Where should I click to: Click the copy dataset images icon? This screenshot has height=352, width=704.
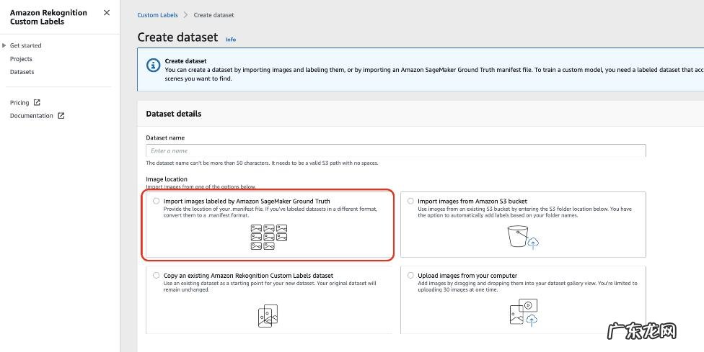pos(268,315)
